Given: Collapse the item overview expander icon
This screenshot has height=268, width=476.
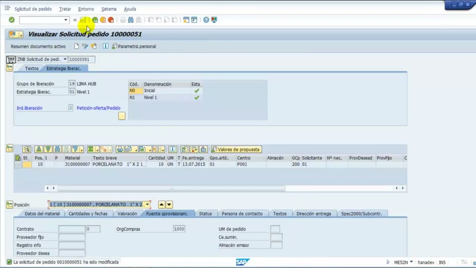Looking at the screenshot, I should 10,149.
